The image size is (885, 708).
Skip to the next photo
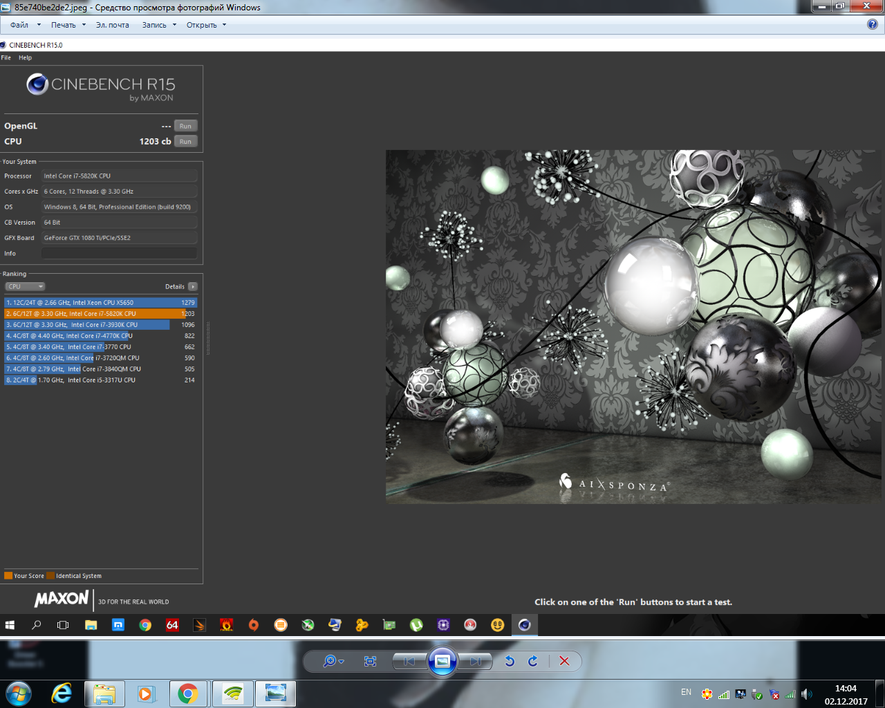tap(476, 661)
